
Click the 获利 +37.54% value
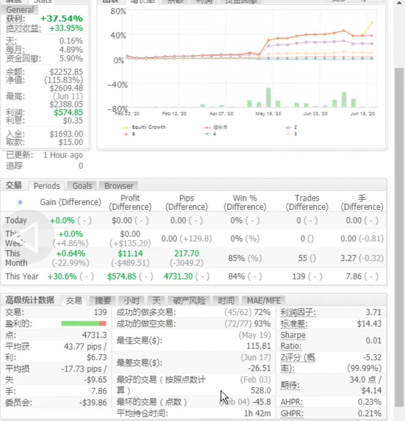coord(61,18)
